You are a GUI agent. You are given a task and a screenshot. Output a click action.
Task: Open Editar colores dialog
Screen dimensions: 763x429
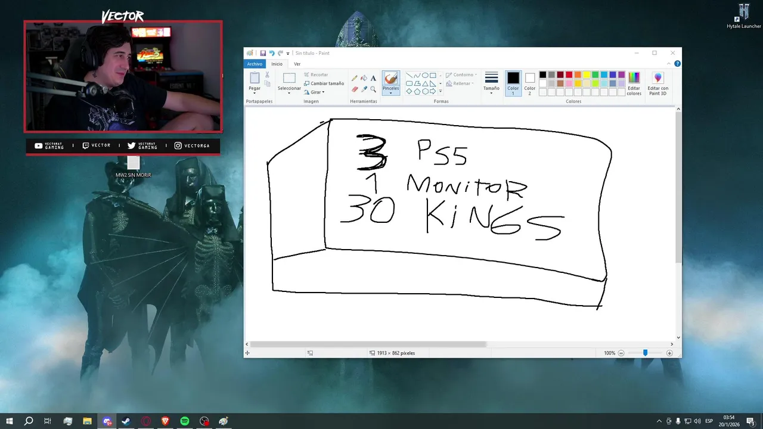pos(634,83)
